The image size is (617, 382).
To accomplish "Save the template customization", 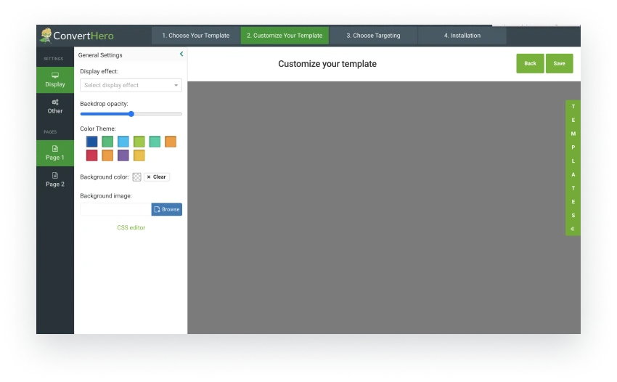I will point(559,63).
